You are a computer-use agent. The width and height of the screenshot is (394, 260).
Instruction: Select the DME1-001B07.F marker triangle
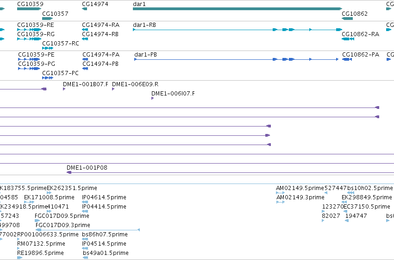click(64, 89)
